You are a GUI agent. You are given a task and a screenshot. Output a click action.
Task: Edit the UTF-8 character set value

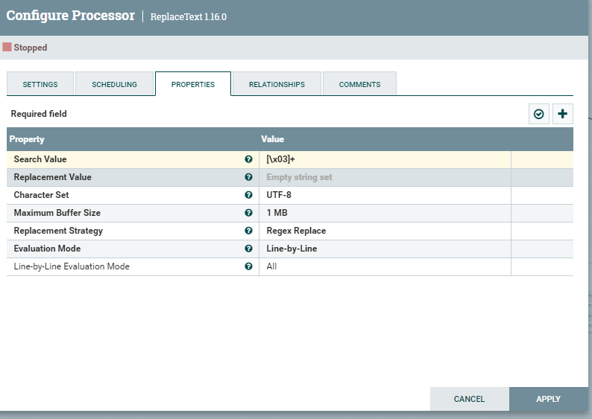point(385,195)
